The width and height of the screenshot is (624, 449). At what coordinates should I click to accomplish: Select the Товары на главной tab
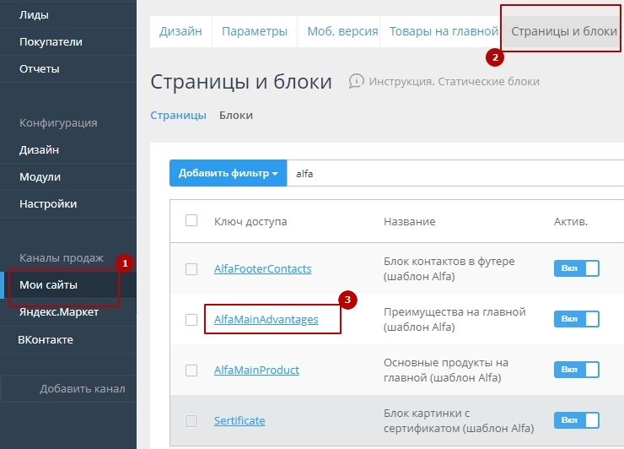[x=444, y=31]
